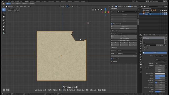
Task: Click the tool settings icon below menu bar
Action: pyautogui.click(x=3, y=4)
